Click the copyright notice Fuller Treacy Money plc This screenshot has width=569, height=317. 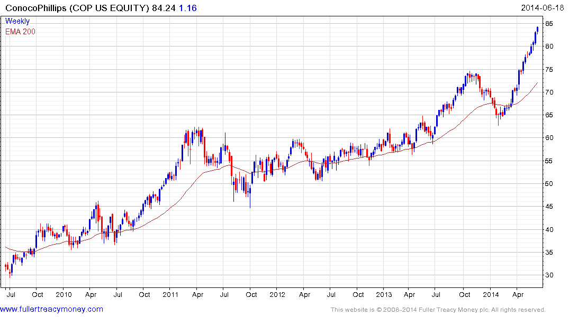(438, 310)
